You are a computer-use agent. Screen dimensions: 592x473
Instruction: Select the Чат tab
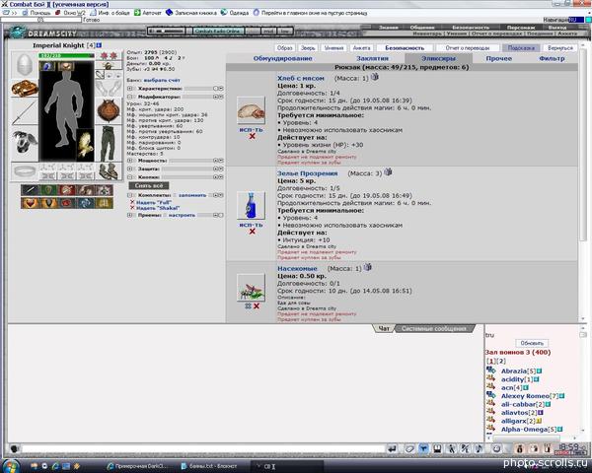click(x=384, y=328)
